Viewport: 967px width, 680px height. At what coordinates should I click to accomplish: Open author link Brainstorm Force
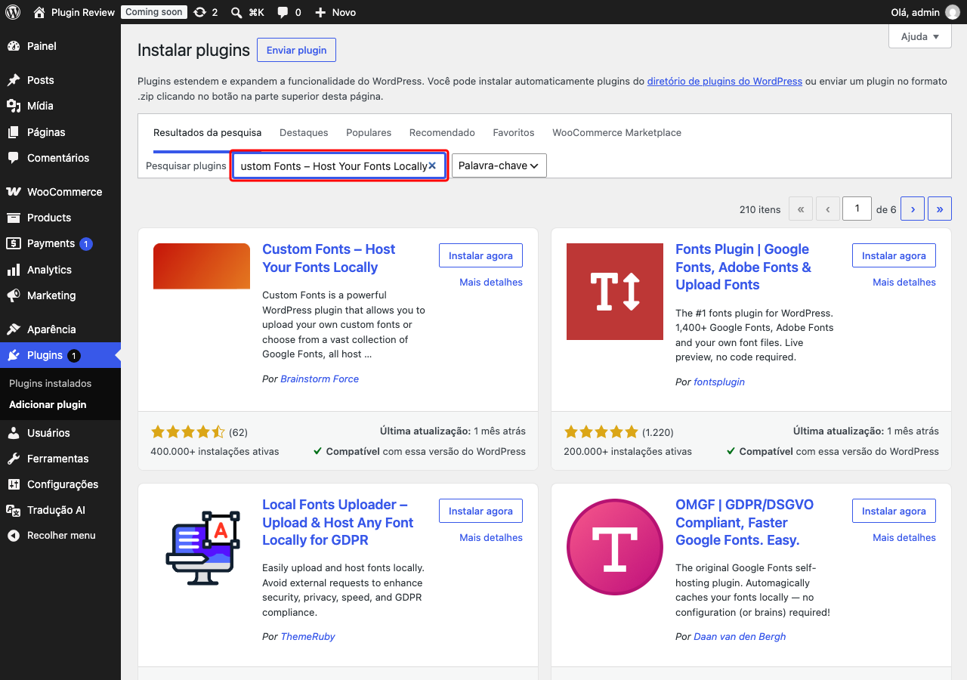320,379
